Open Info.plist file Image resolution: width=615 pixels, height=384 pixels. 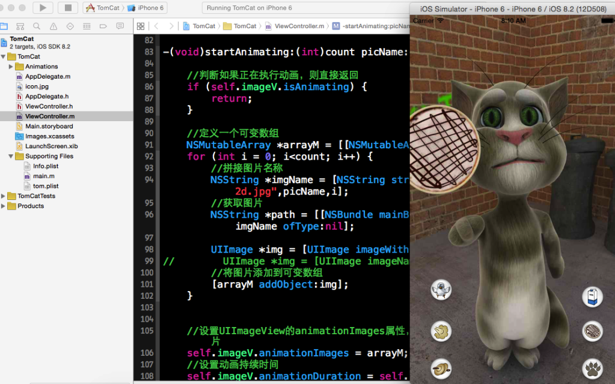coord(46,166)
